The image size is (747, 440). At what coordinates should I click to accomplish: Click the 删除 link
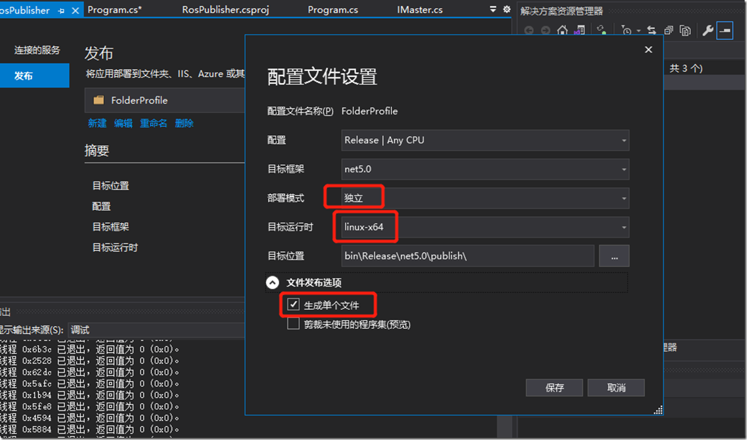(184, 123)
